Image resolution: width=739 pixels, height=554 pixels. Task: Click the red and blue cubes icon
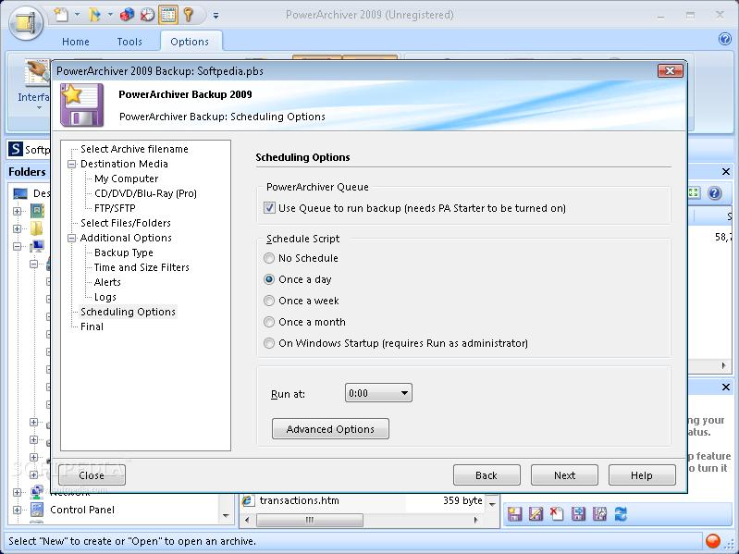click(127, 15)
